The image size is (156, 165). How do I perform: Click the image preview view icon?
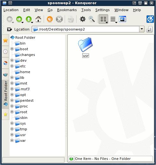[123, 19]
